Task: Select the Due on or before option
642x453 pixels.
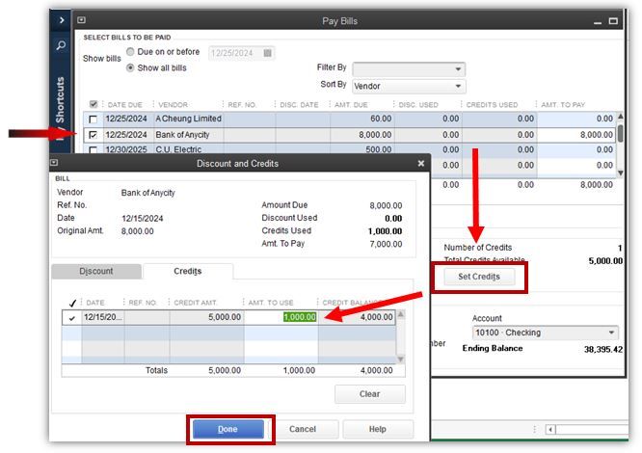Action: click(x=130, y=51)
